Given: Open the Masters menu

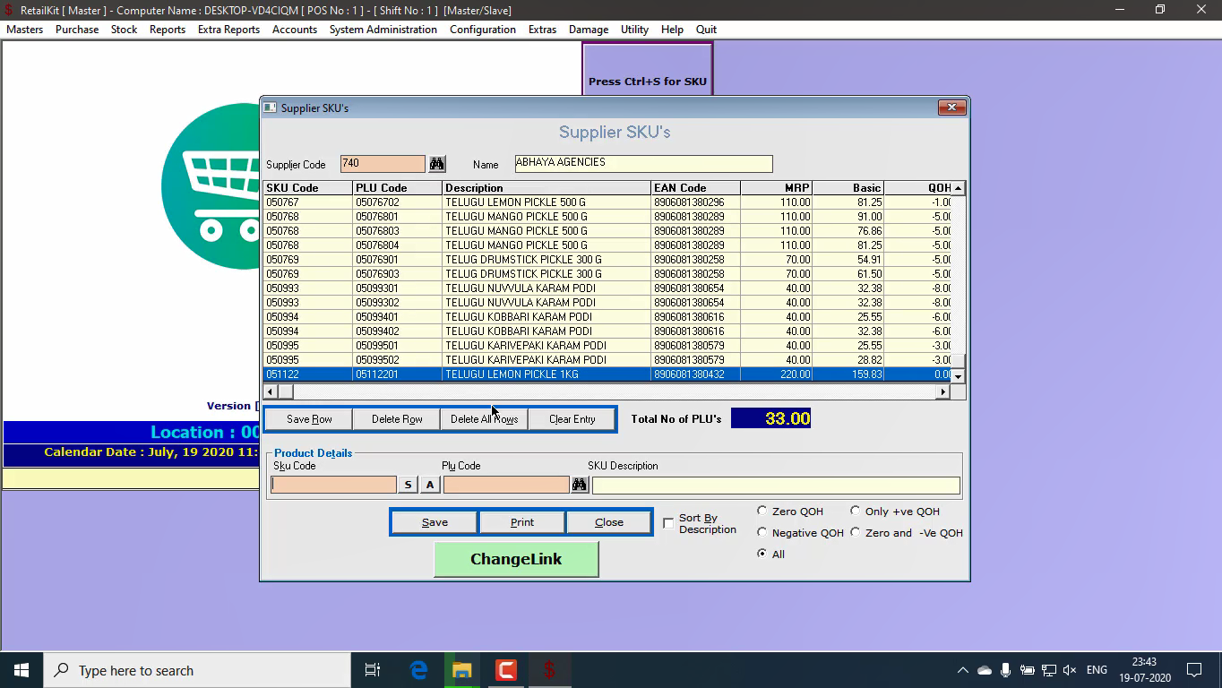Looking at the screenshot, I should tap(24, 30).
